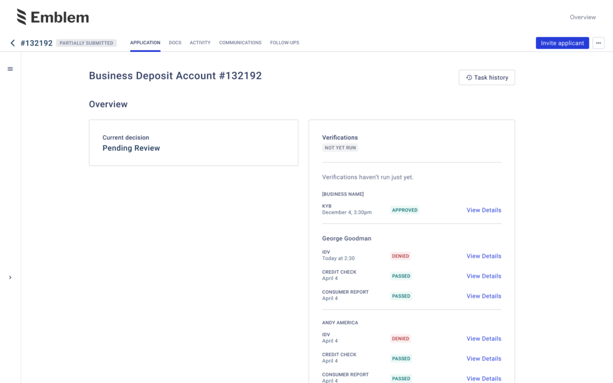View Details for George Goodman's Credit Check
Screen dimensions: 613x383
[x=483, y=276]
